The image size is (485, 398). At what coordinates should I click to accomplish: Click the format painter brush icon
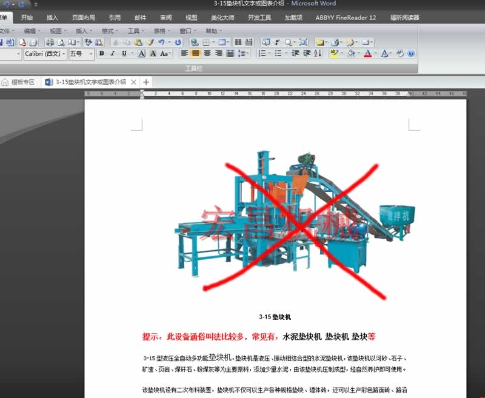click(150, 42)
